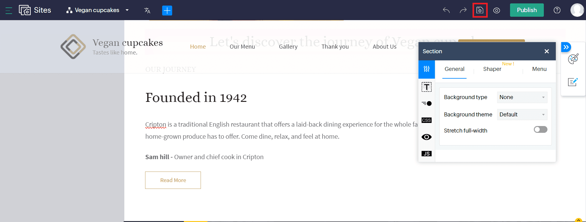Click the undo arrow icon
The height and width of the screenshot is (222, 586).
446,10
